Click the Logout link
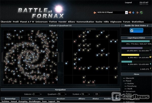This screenshot has width=152, height=103. click(x=128, y=3)
